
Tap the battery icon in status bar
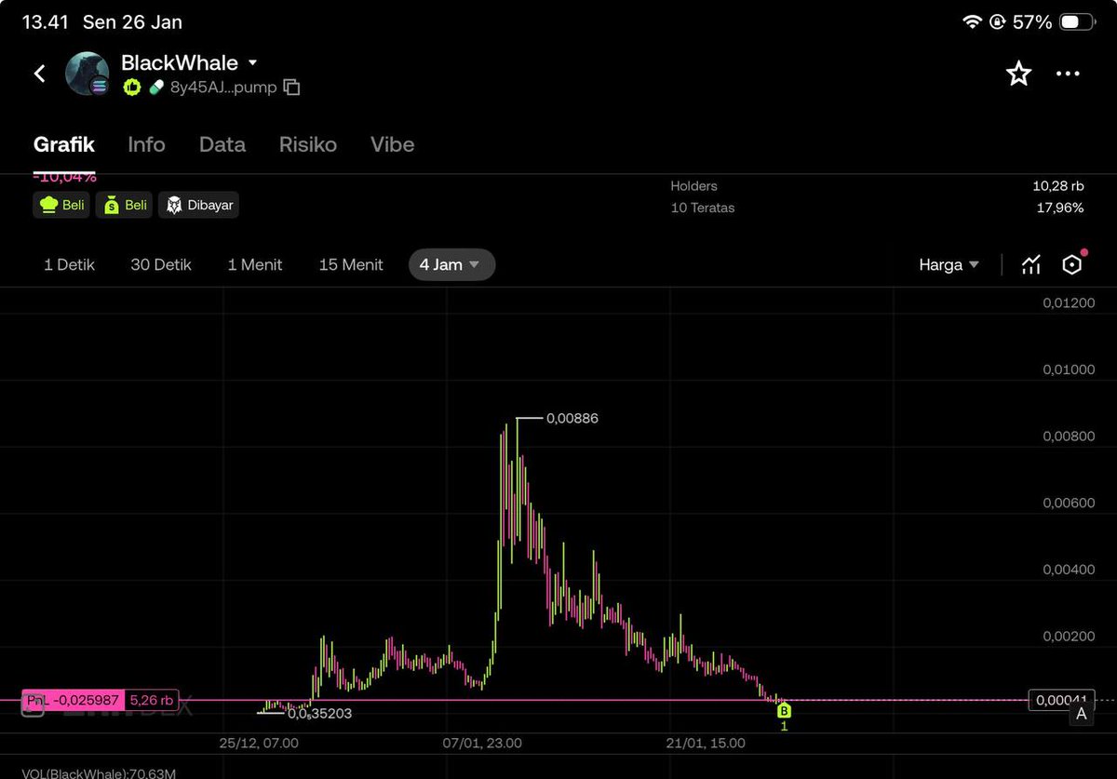point(1075,21)
